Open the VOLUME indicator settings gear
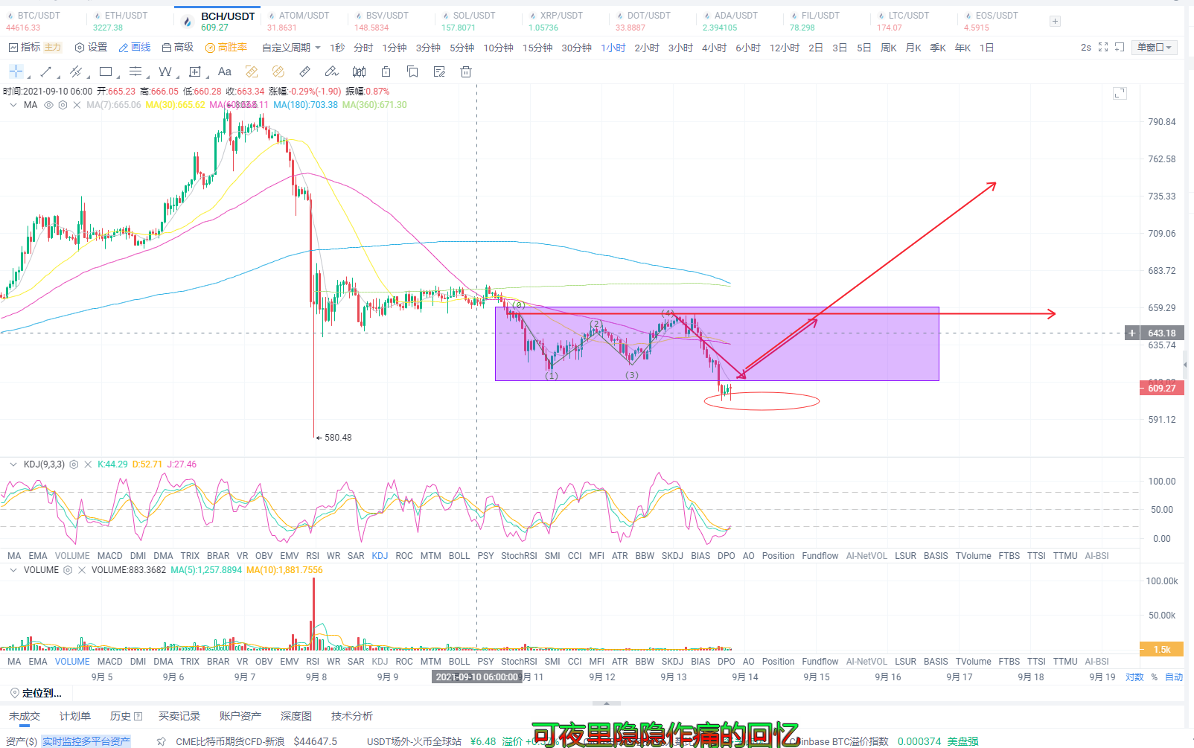The height and width of the screenshot is (748, 1194). [68, 570]
